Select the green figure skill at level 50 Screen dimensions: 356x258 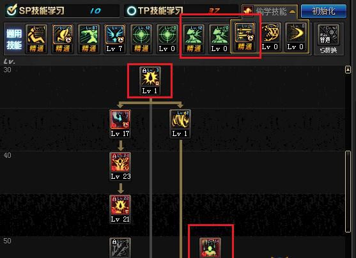click(210, 248)
